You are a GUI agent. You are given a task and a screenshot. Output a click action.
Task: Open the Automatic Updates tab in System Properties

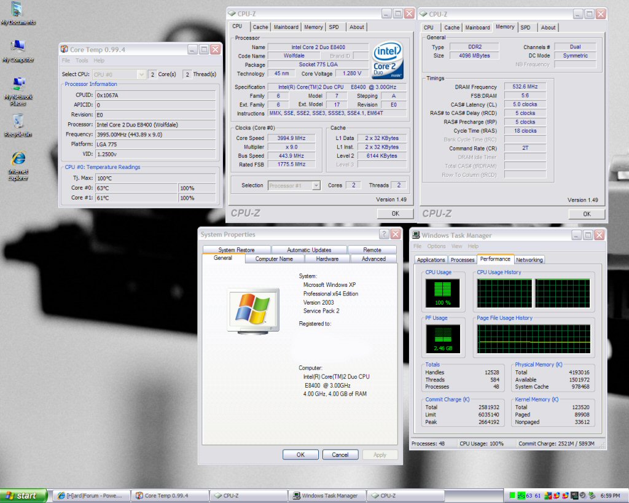309,249
